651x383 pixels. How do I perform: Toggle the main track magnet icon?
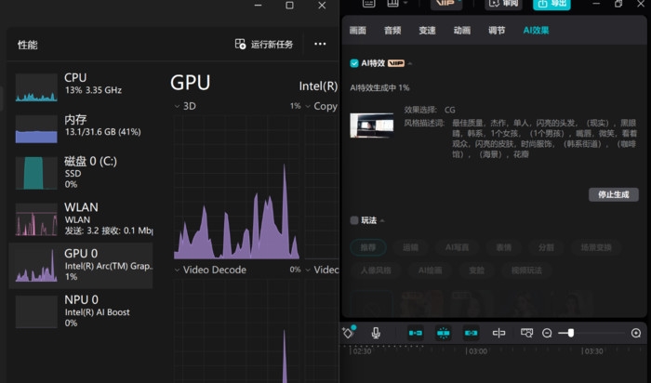[x=416, y=333]
